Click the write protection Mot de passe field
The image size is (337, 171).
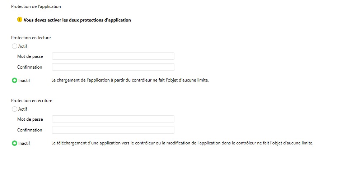(x=113, y=119)
